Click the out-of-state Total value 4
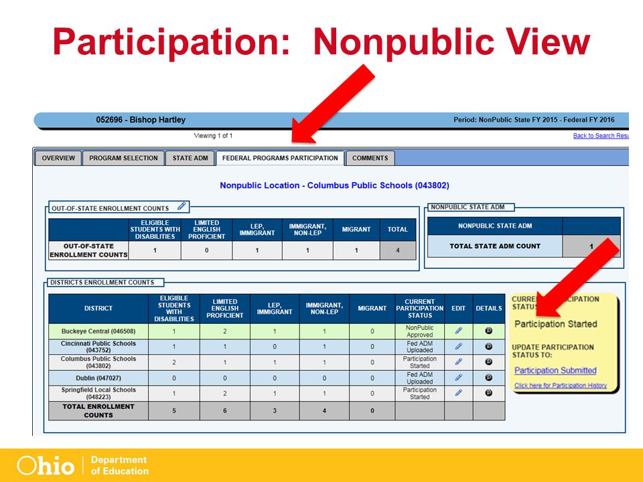Image resolution: width=643 pixels, height=482 pixels. click(398, 250)
